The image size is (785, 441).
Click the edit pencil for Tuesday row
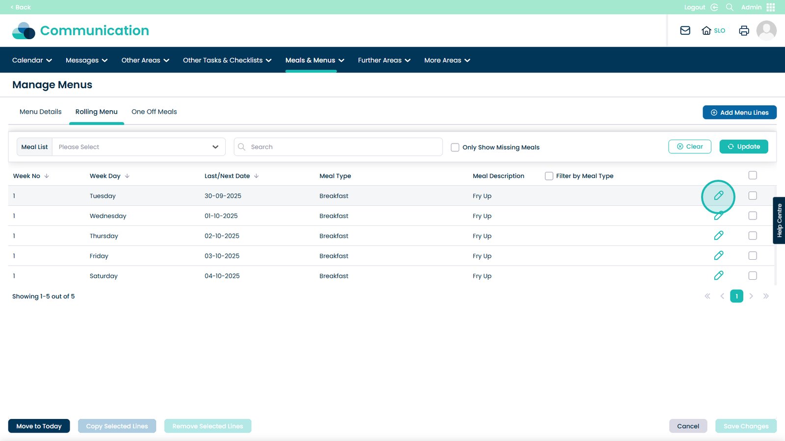[718, 196]
